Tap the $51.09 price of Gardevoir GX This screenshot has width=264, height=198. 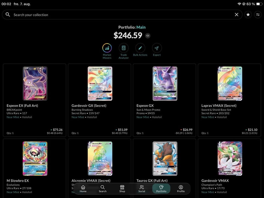point(123,130)
